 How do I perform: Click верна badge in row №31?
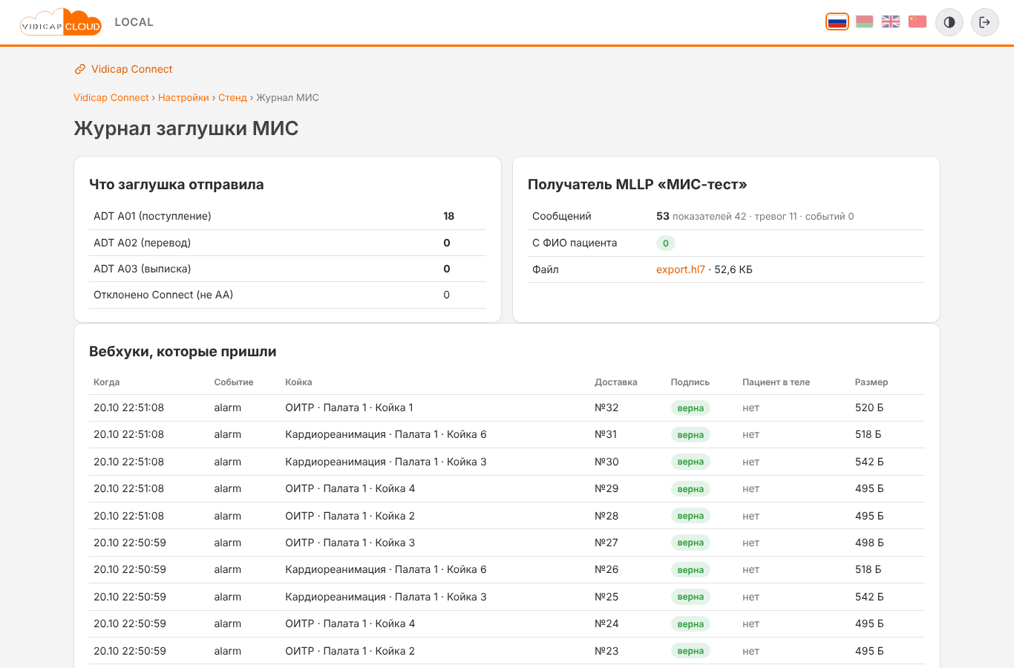pyautogui.click(x=690, y=435)
